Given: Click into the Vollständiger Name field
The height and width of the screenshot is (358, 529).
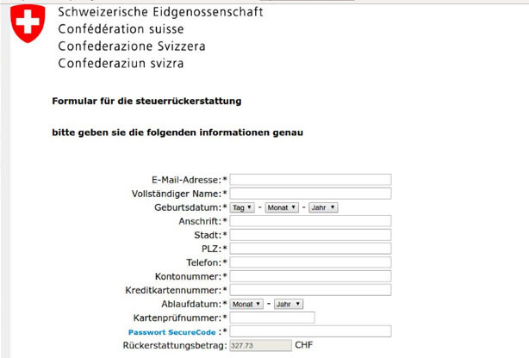Looking at the screenshot, I should pos(310,194).
